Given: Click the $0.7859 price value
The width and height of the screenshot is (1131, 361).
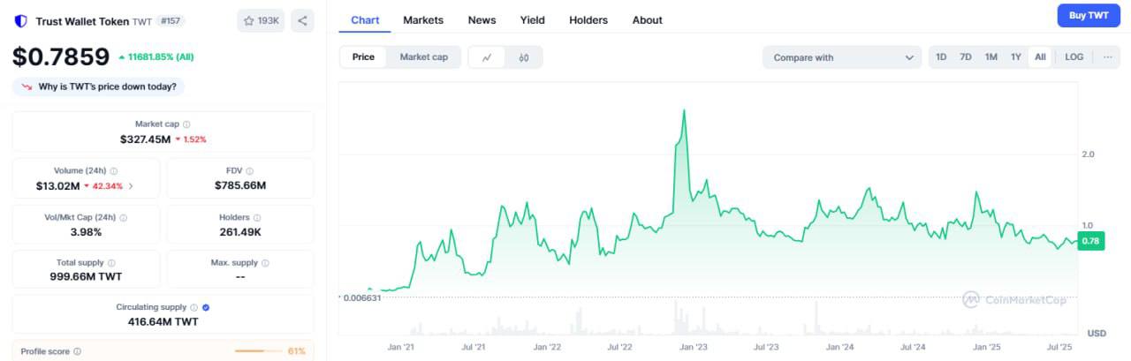Looking at the screenshot, I should point(60,56).
